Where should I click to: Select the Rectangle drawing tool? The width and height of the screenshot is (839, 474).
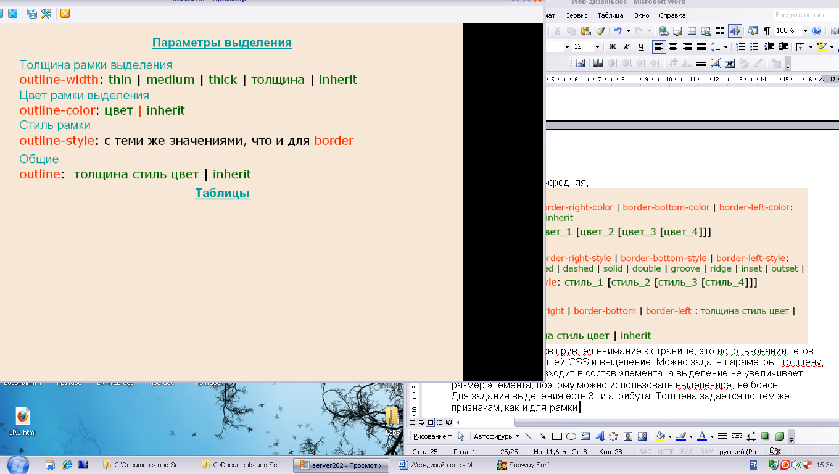[556, 436]
